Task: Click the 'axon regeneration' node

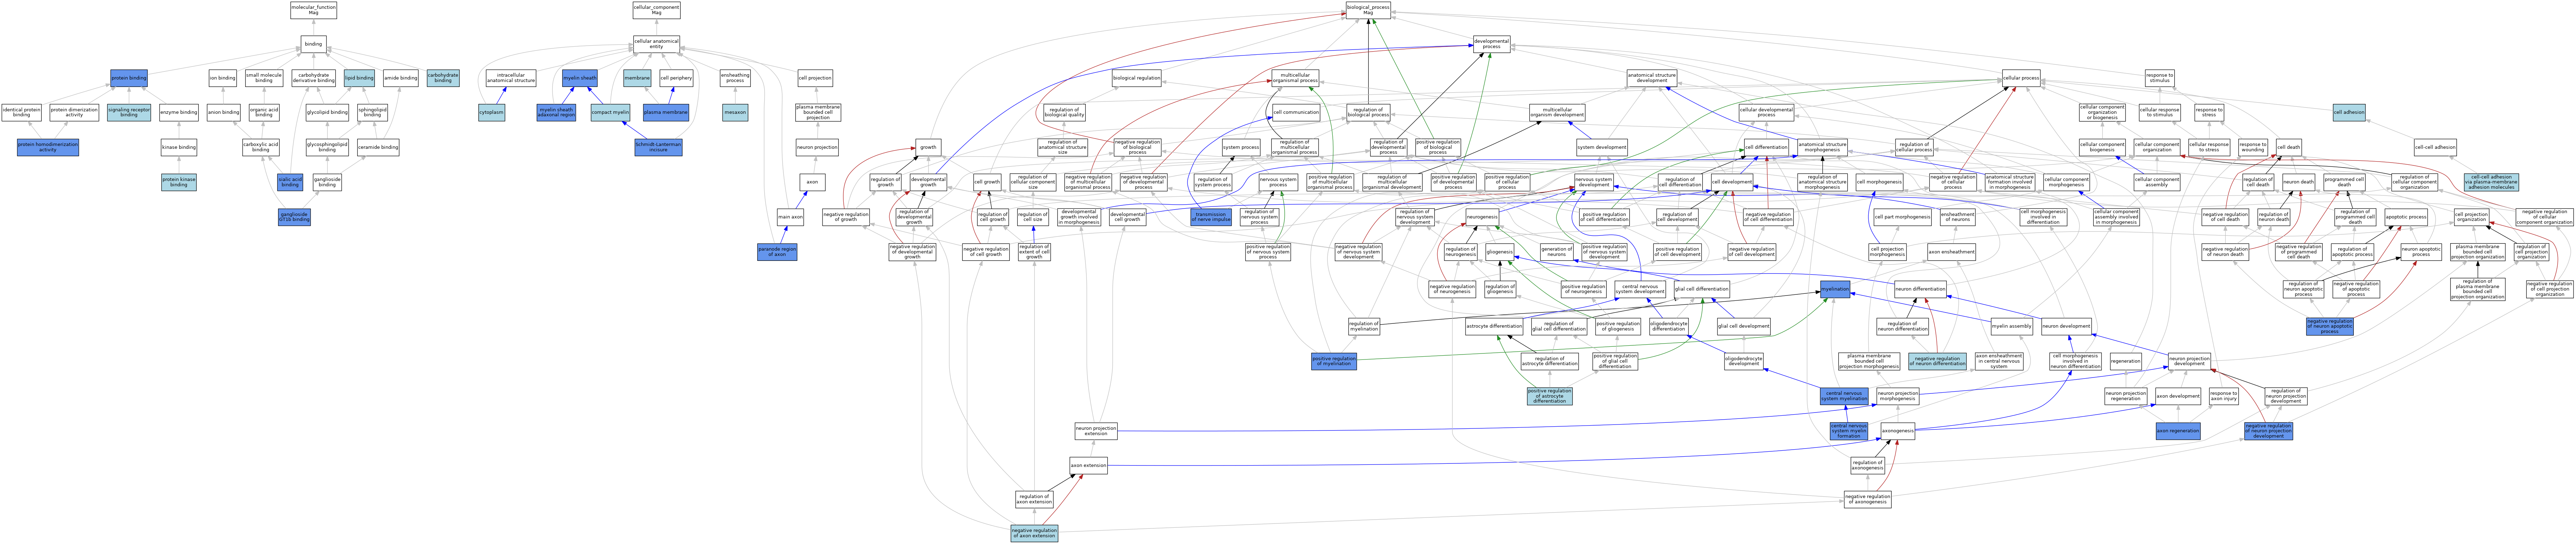Action: point(2178,431)
